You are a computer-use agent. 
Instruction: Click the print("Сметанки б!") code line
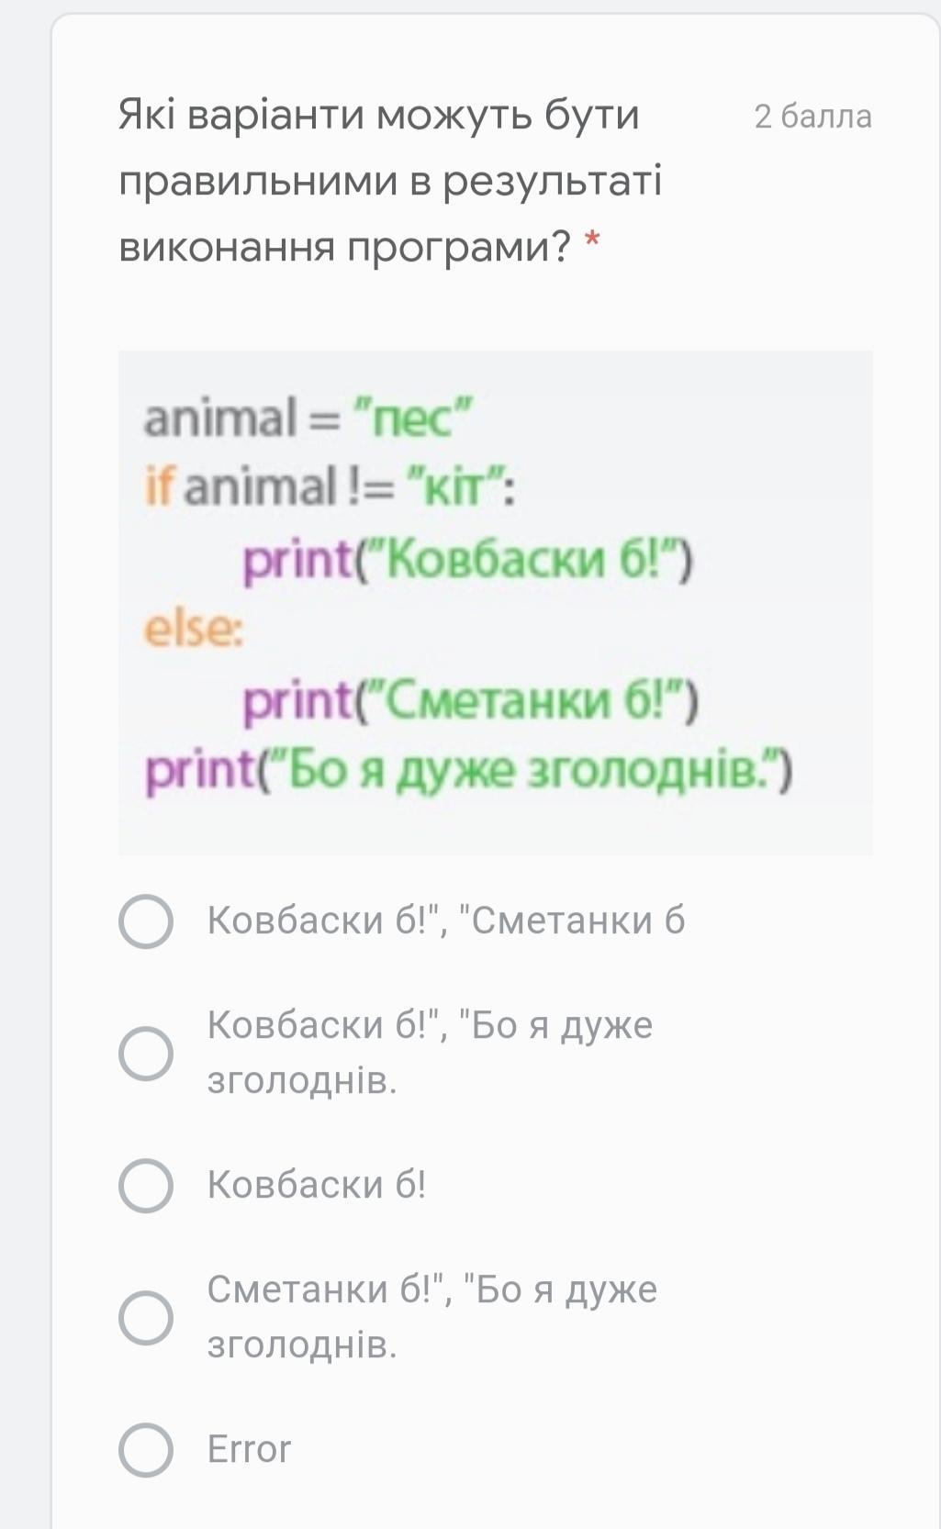[x=471, y=702]
